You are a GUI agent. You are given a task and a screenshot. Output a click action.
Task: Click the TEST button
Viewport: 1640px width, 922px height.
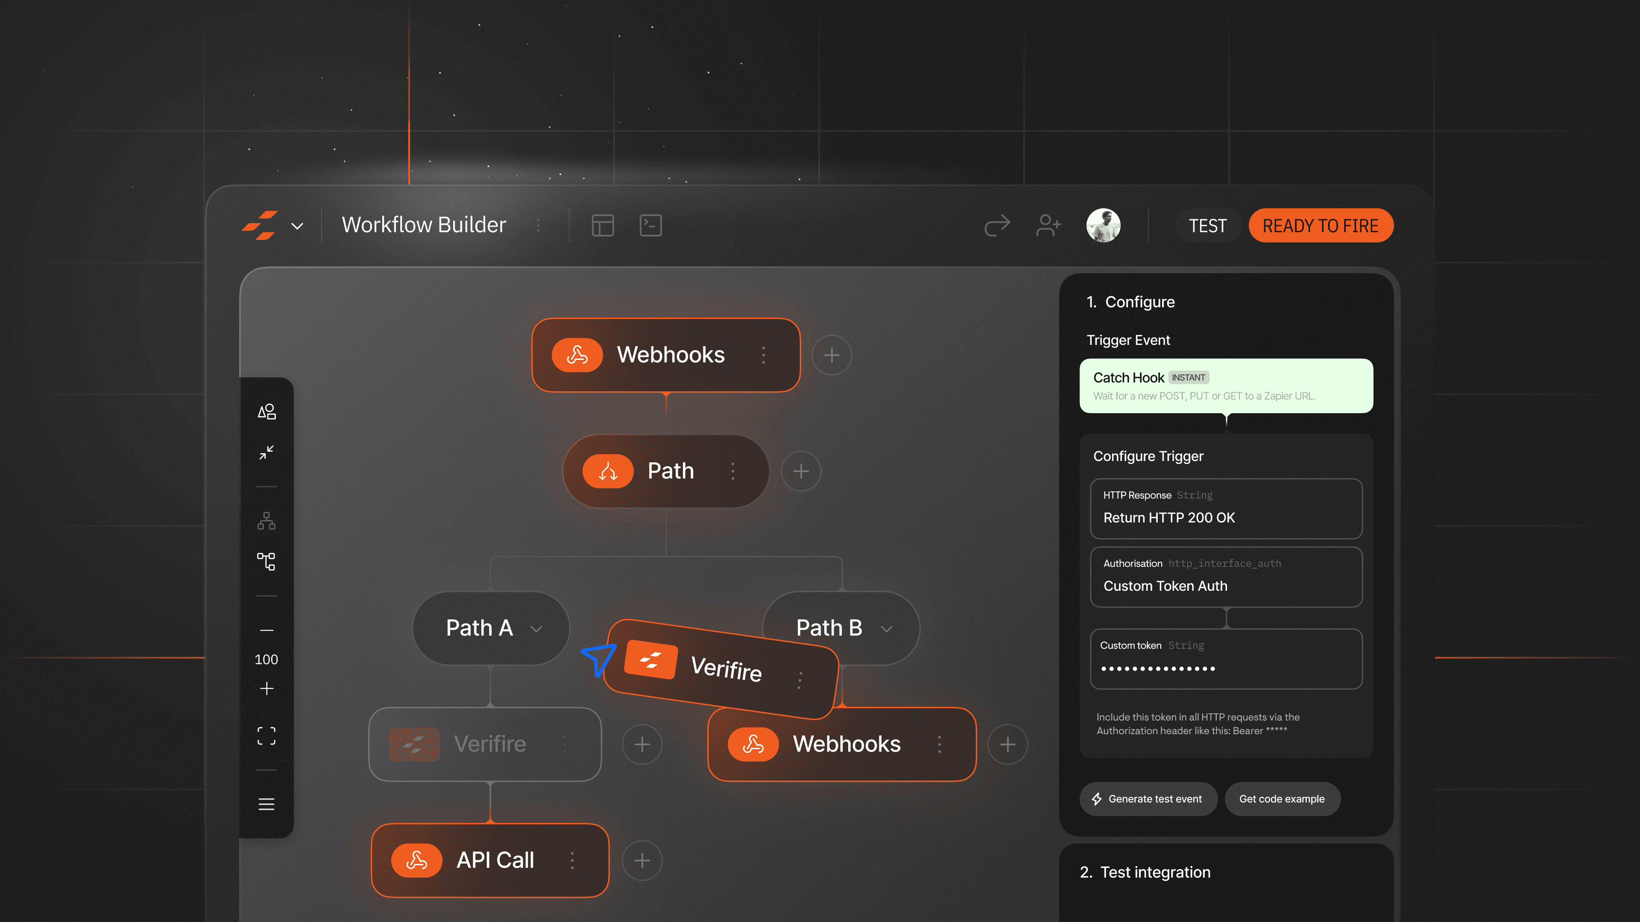pyautogui.click(x=1208, y=225)
